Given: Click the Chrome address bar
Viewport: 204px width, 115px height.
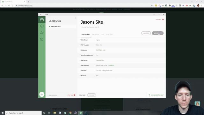Looking at the screenshot, I should point(83,5).
